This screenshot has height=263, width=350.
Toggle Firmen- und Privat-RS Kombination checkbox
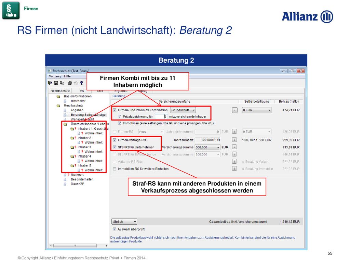(115, 110)
